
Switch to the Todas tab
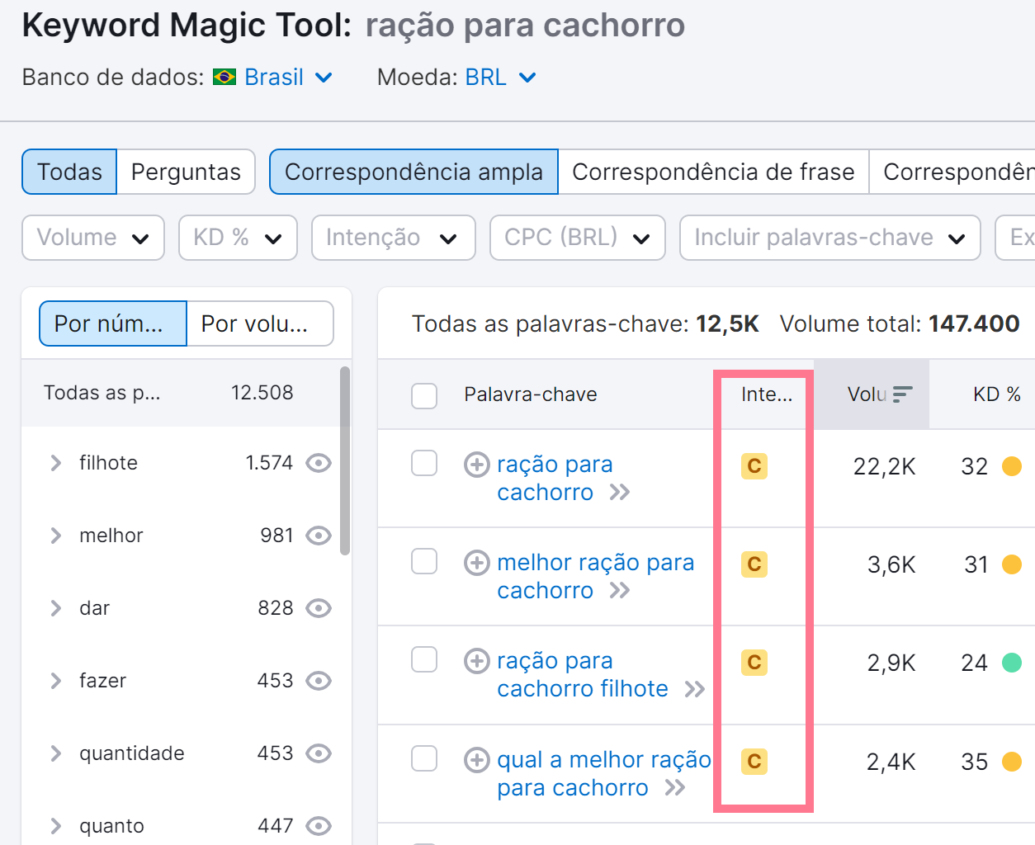69,172
